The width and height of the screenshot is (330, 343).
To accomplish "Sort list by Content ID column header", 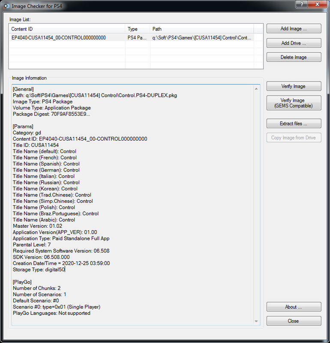I will (x=67, y=29).
